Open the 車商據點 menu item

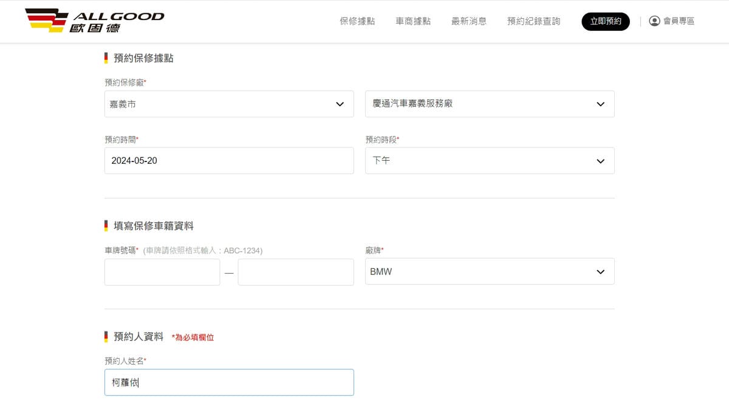(x=413, y=21)
